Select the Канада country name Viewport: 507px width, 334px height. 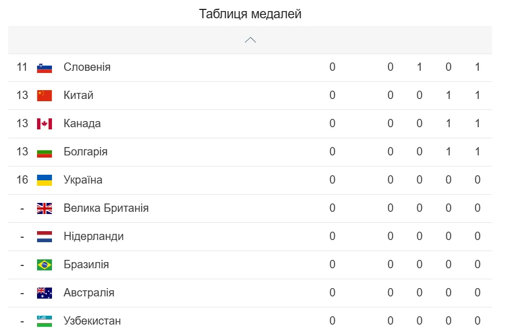pos(82,124)
